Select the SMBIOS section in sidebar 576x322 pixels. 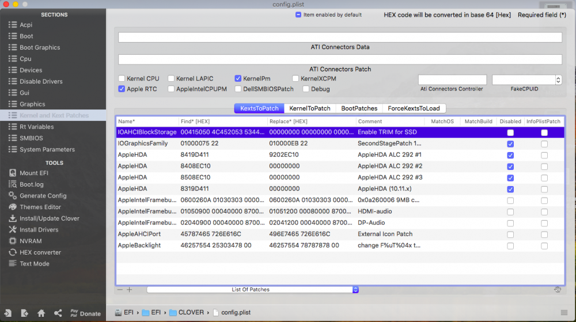(x=31, y=138)
